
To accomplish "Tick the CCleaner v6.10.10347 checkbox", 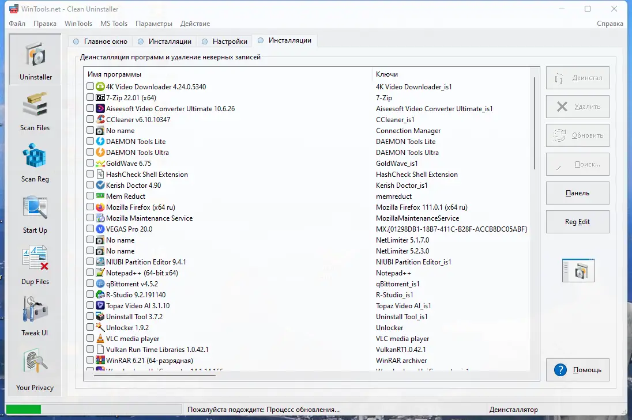I will tap(91, 119).
